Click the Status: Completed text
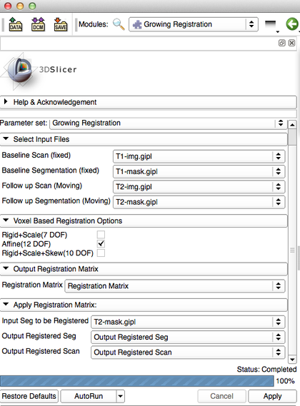 pos(266,370)
